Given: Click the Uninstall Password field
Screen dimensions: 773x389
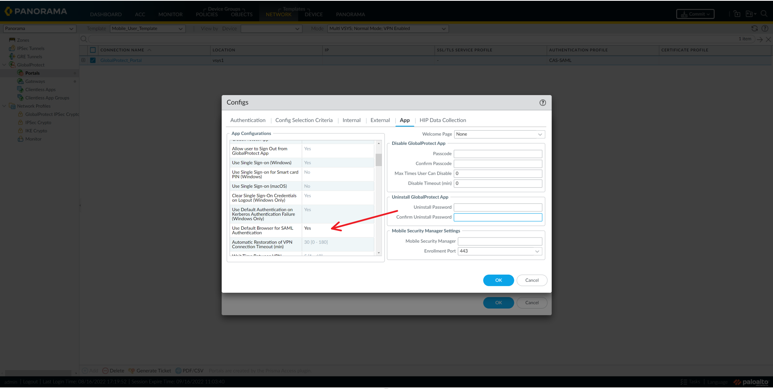Looking at the screenshot, I should 498,208.
